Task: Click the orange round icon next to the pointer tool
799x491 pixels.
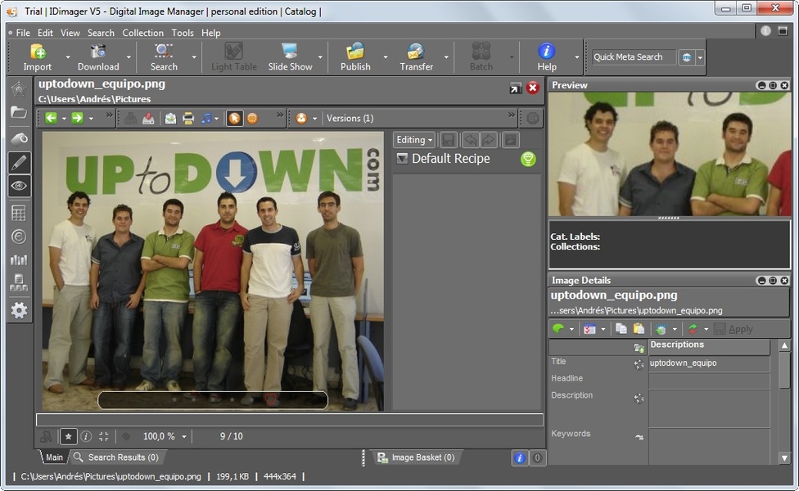Action: [x=252, y=119]
